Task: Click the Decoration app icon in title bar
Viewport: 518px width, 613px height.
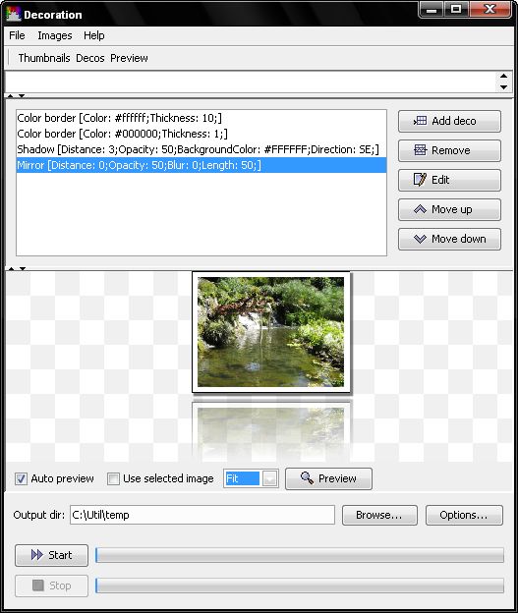Action: [x=14, y=14]
